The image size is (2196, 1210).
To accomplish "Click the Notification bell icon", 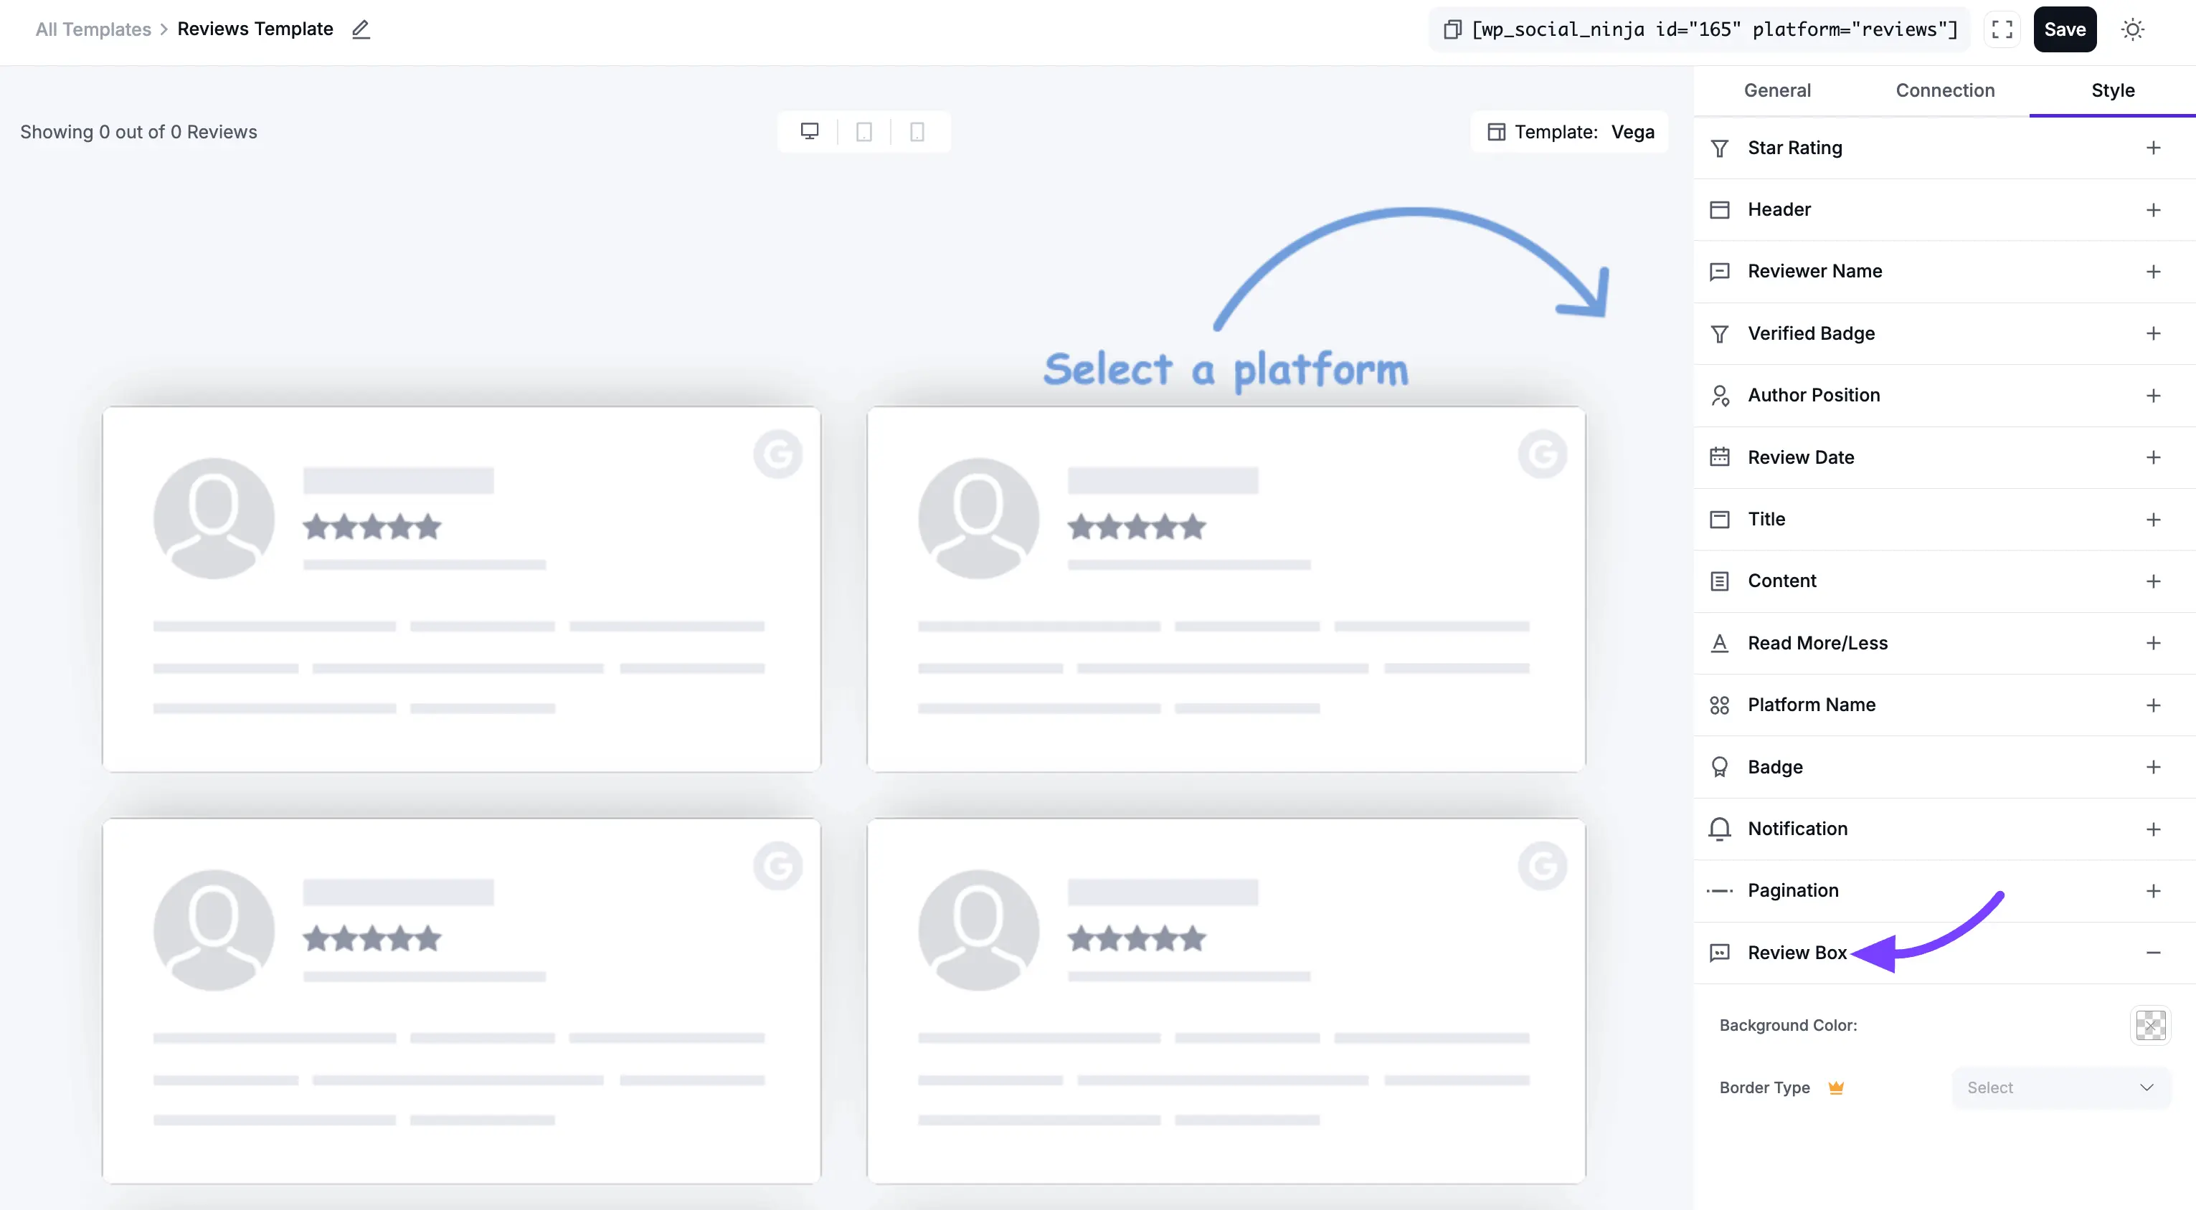I will (1720, 828).
